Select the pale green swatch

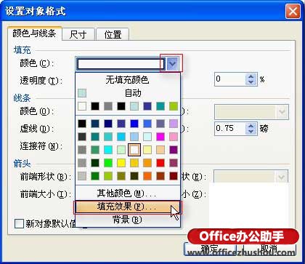click(x=121, y=150)
